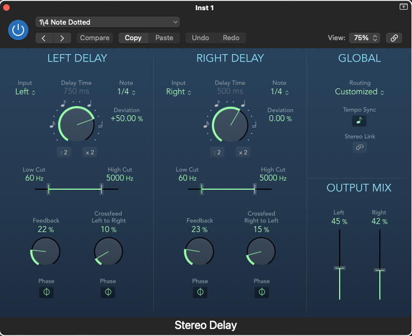The height and width of the screenshot is (336, 412).
Task: Click the Right Delay 60 Hz Low Cut value
Action: coord(188,178)
